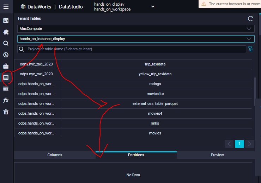Click the table list vertical scrollbar
The width and height of the screenshot is (261, 183).
point(255,91)
